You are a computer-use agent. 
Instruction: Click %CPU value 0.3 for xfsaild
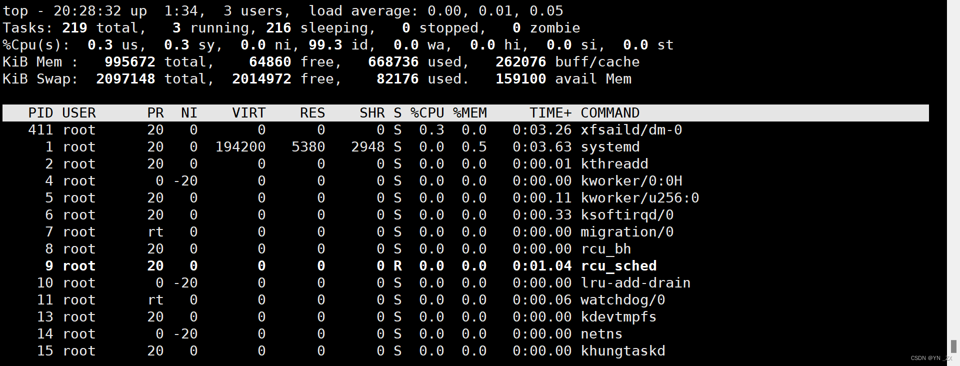[431, 130]
